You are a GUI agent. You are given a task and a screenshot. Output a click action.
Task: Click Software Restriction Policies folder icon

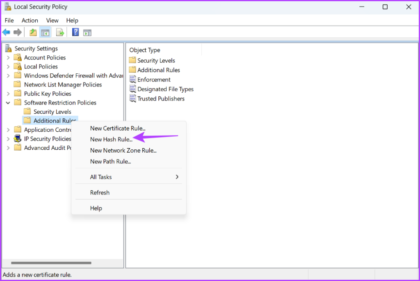(17, 102)
